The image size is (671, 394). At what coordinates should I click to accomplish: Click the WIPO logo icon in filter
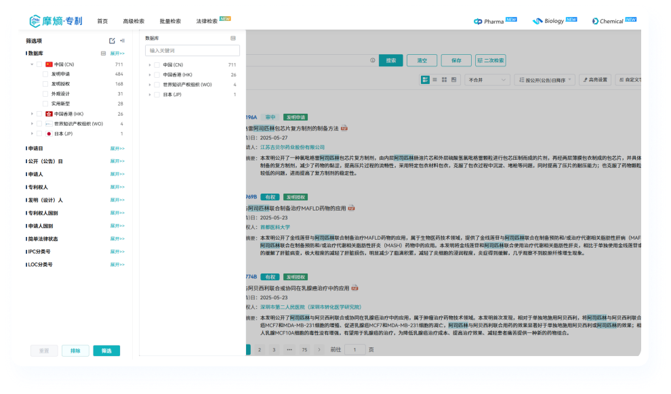(x=49, y=124)
